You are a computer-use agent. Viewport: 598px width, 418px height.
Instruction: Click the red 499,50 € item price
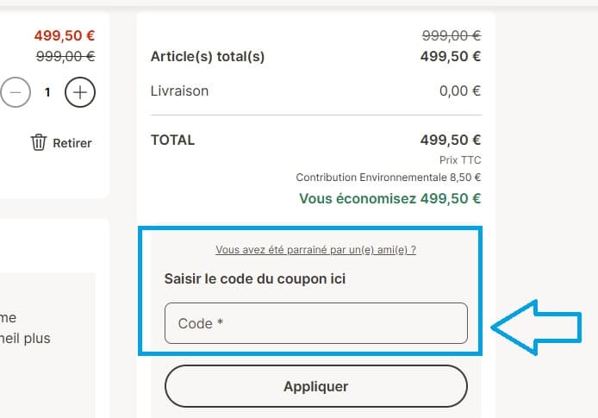[x=65, y=36]
